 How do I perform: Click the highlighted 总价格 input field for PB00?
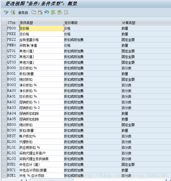pyautogui.click(x=42, y=28)
